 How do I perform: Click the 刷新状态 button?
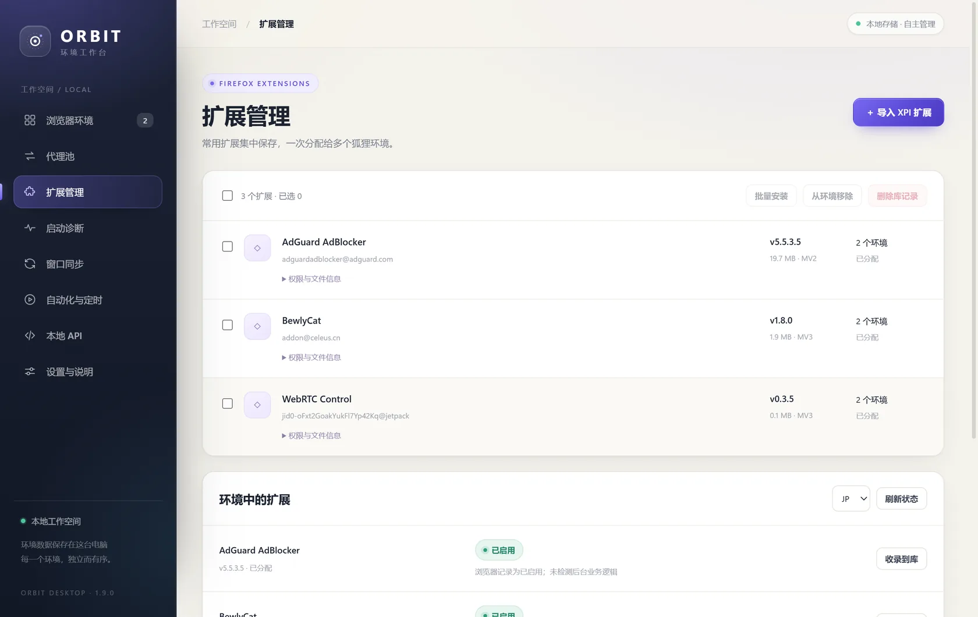901,499
